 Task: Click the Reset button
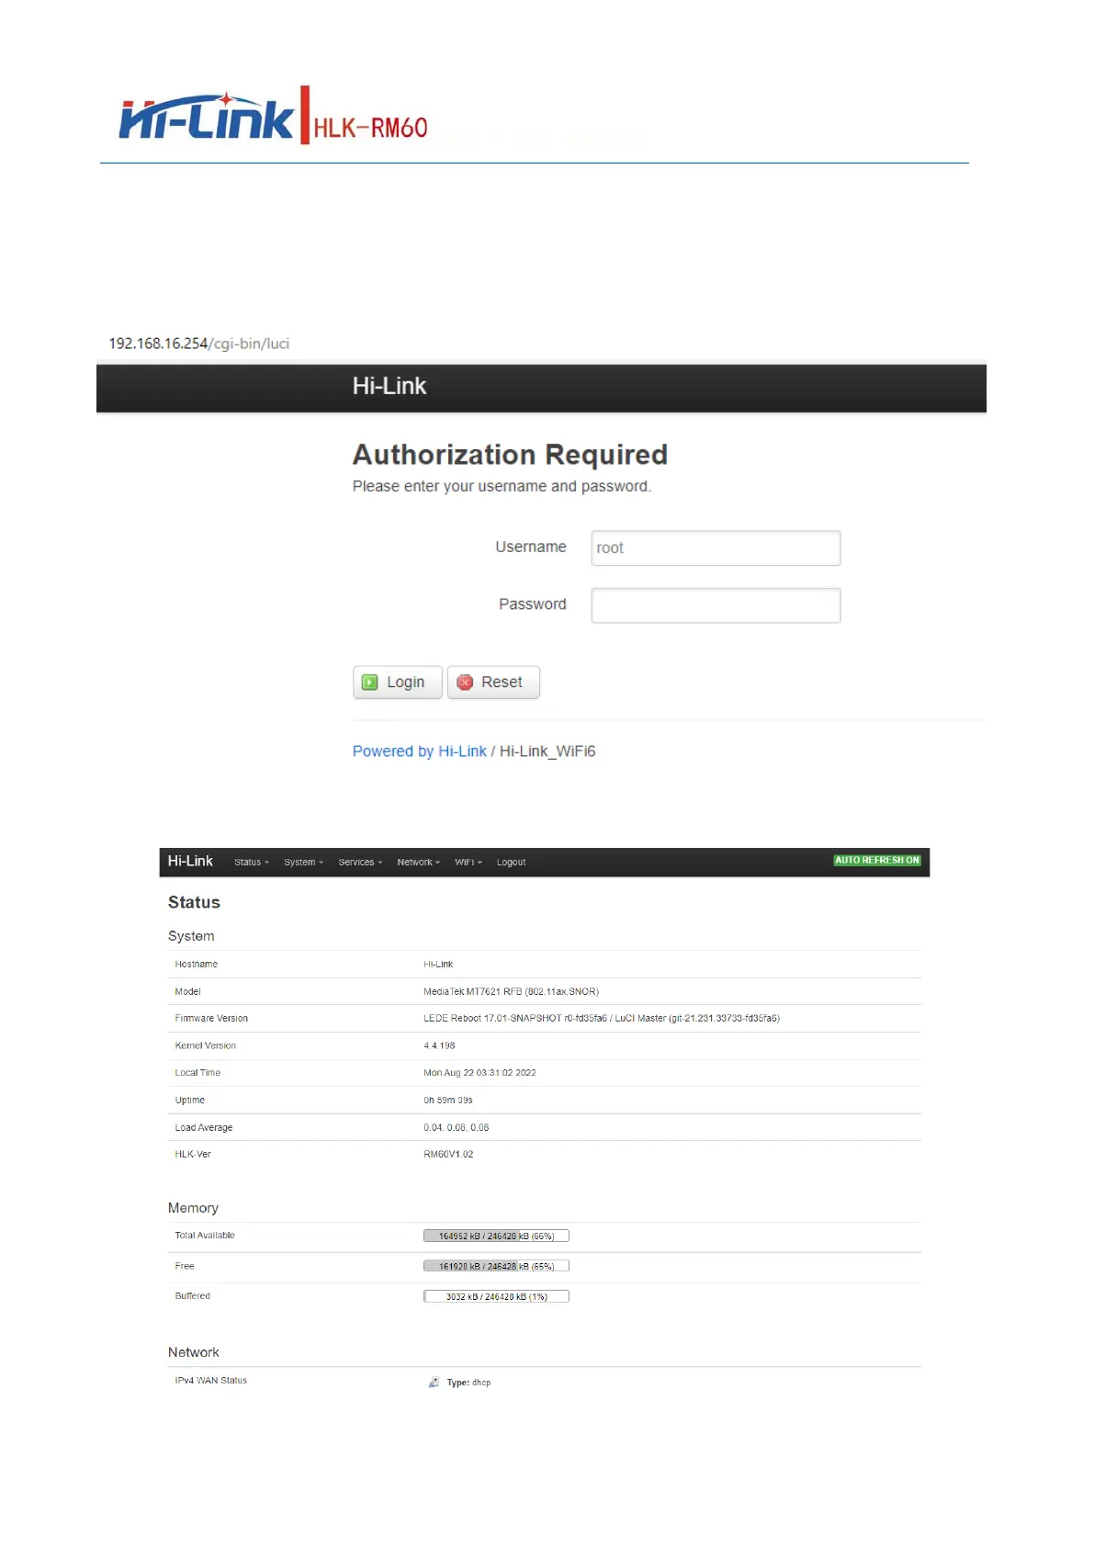(493, 683)
